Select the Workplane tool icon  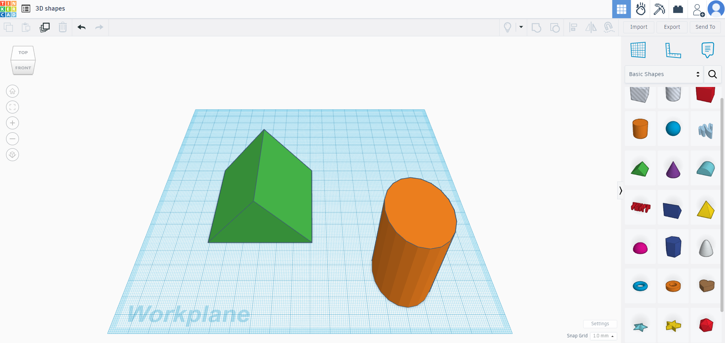tap(638, 50)
